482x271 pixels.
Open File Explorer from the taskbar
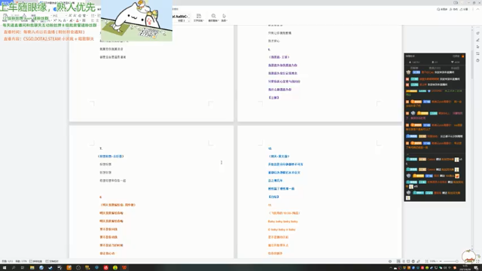[x=32, y=268]
